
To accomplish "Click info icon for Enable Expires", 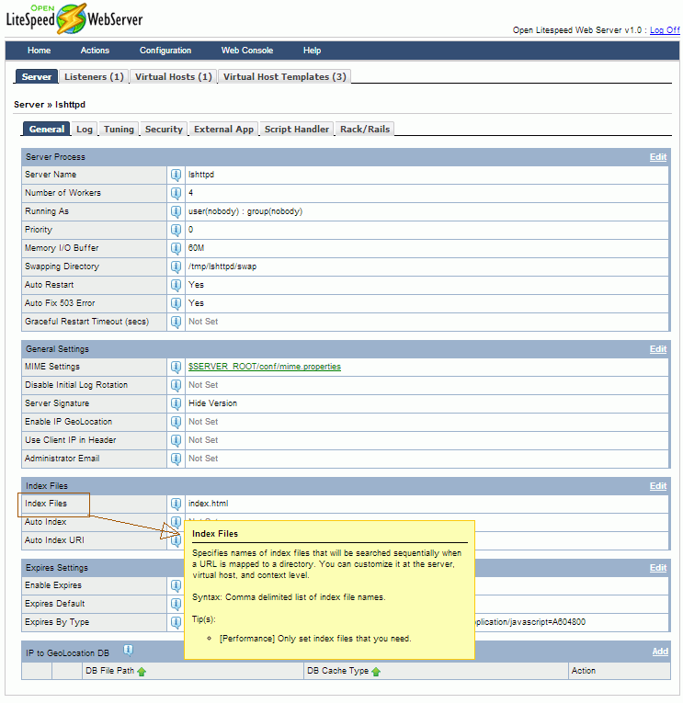I will 176,586.
